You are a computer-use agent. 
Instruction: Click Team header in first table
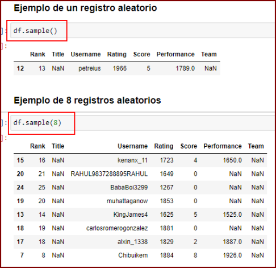coord(209,54)
